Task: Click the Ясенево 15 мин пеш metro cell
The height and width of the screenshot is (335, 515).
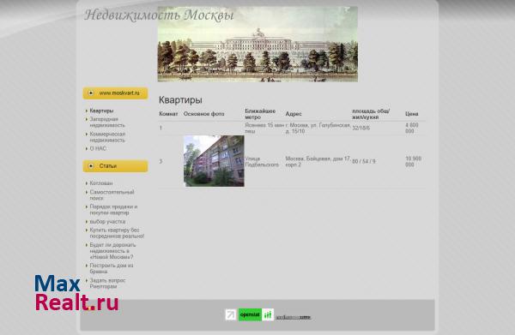Action: (x=264, y=129)
